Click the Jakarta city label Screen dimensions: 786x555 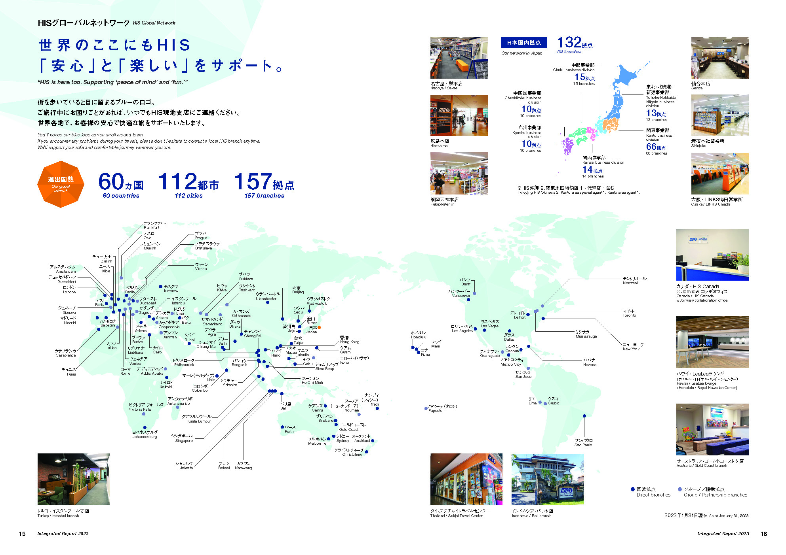click(x=185, y=465)
